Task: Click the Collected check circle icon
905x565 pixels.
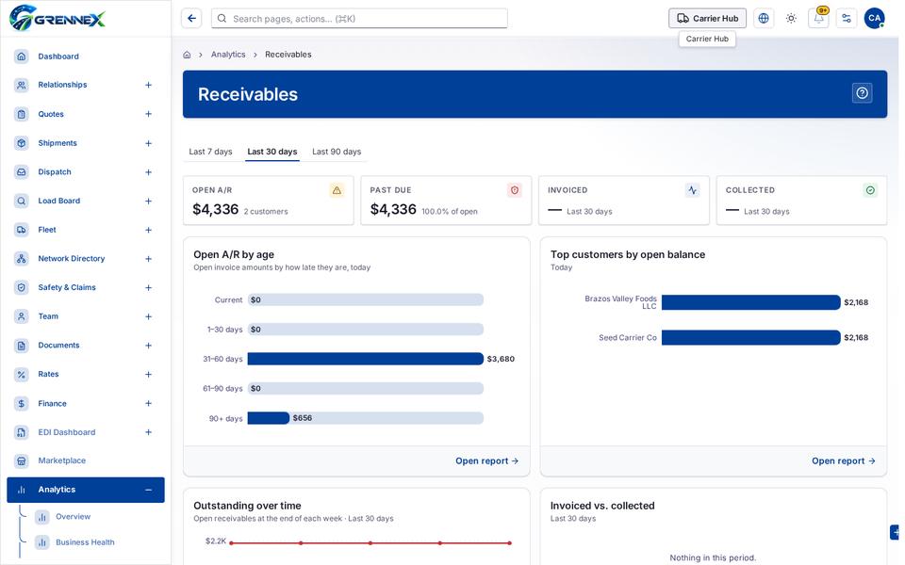Action: 870,190
